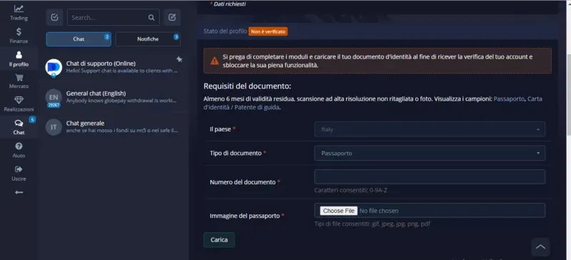The width and height of the screenshot is (571, 260).
Task: Click the Numero del documento field
Action: point(430,177)
